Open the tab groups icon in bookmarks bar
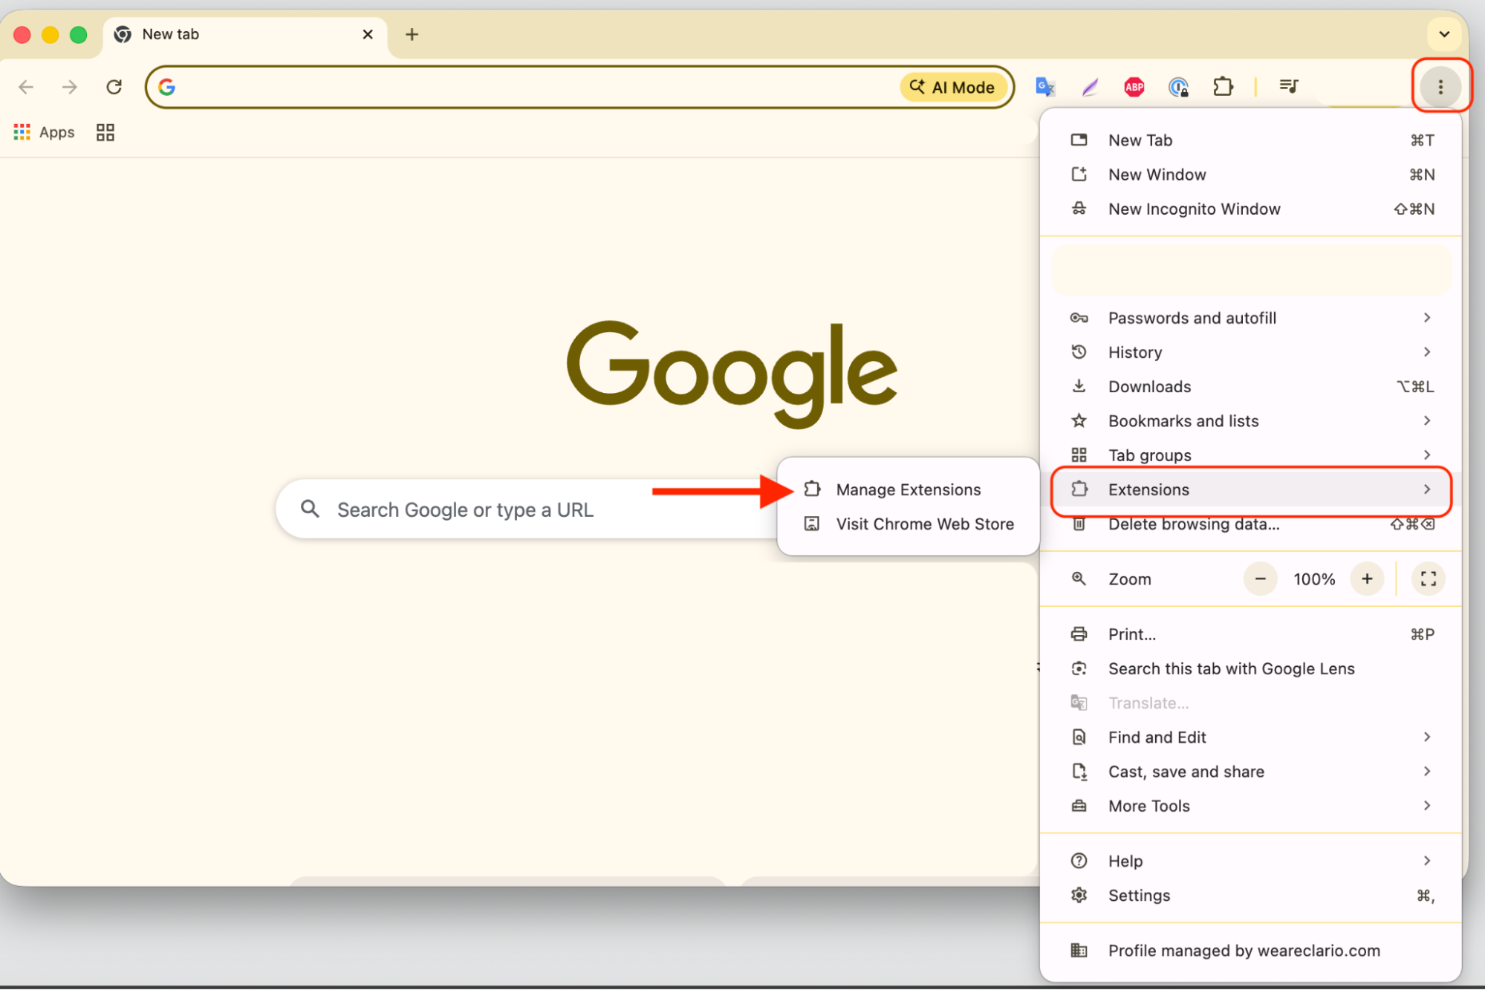 (105, 132)
